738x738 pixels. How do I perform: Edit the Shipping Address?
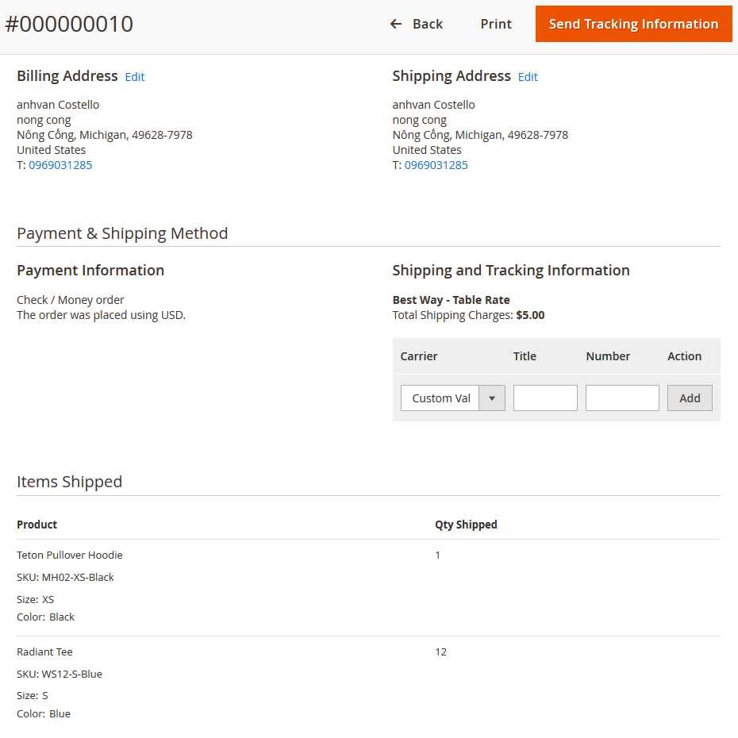click(x=528, y=77)
